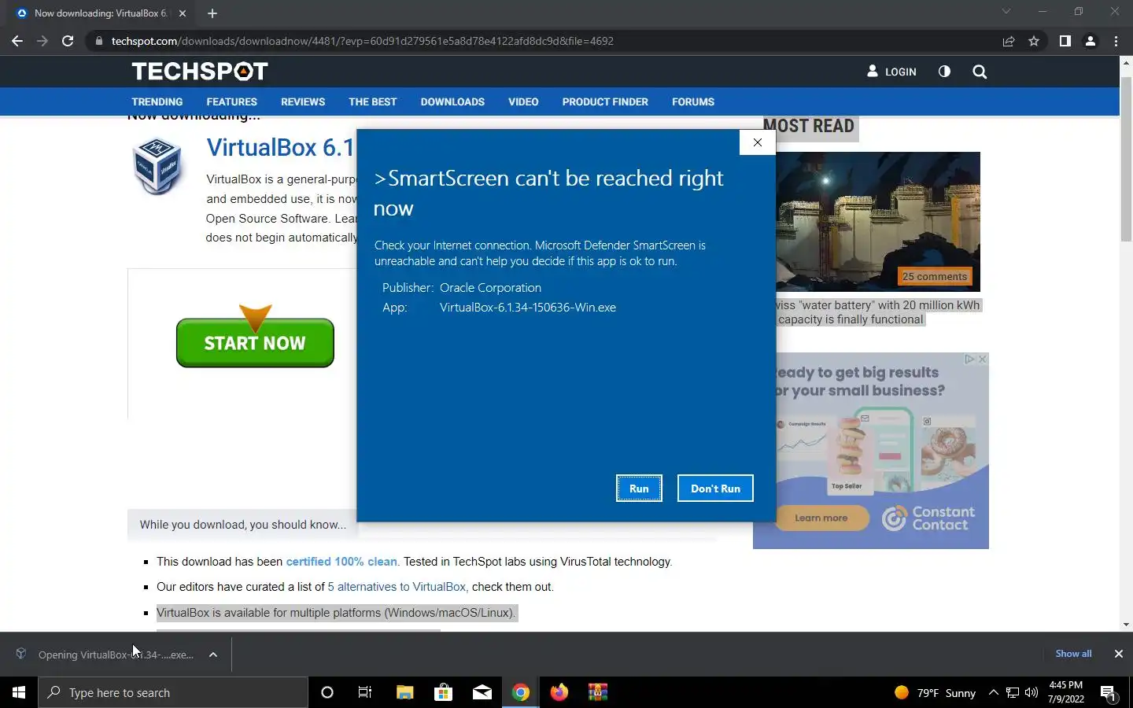Open the FORUMS menu item
Image resolution: width=1133 pixels, height=708 pixels.
click(693, 102)
